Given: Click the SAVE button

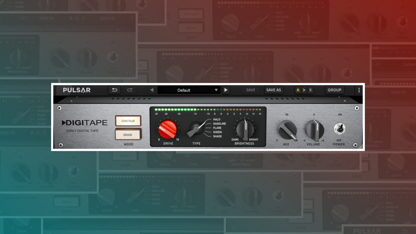Looking at the screenshot, I should click(x=250, y=90).
